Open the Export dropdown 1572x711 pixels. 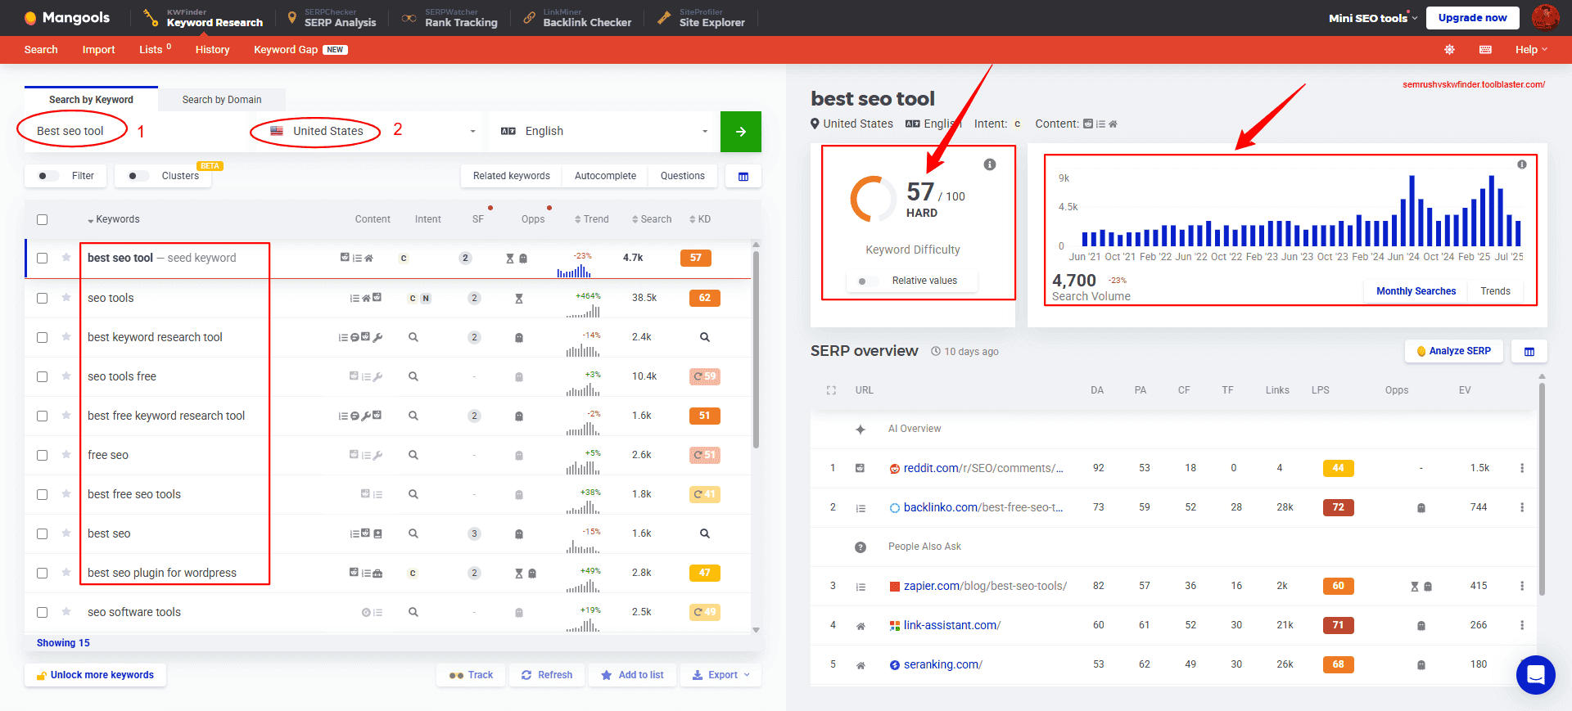click(x=720, y=675)
